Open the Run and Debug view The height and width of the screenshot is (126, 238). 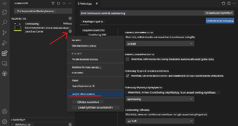4,43
